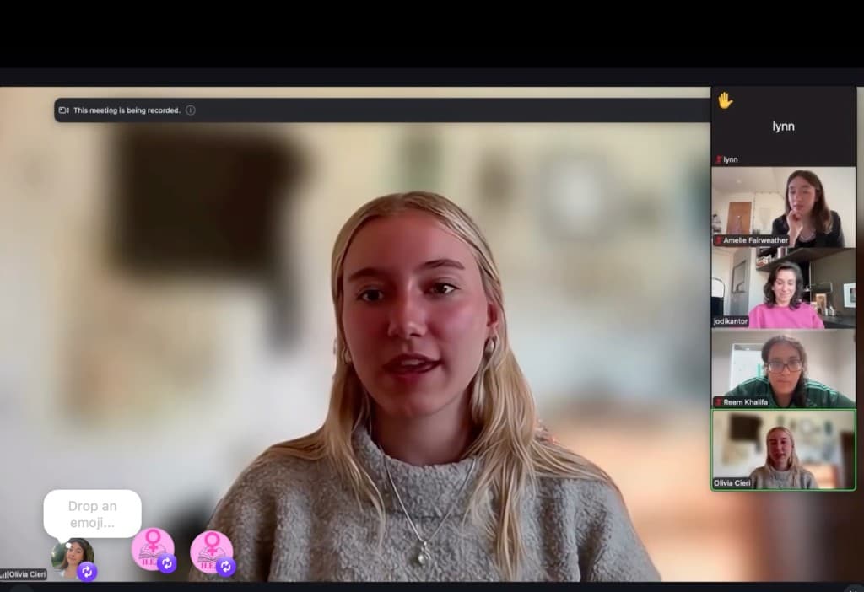Image resolution: width=864 pixels, height=592 pixels.
Task: Click Amelie Fairweather's muted microphone icon
Action: point(719,240)
